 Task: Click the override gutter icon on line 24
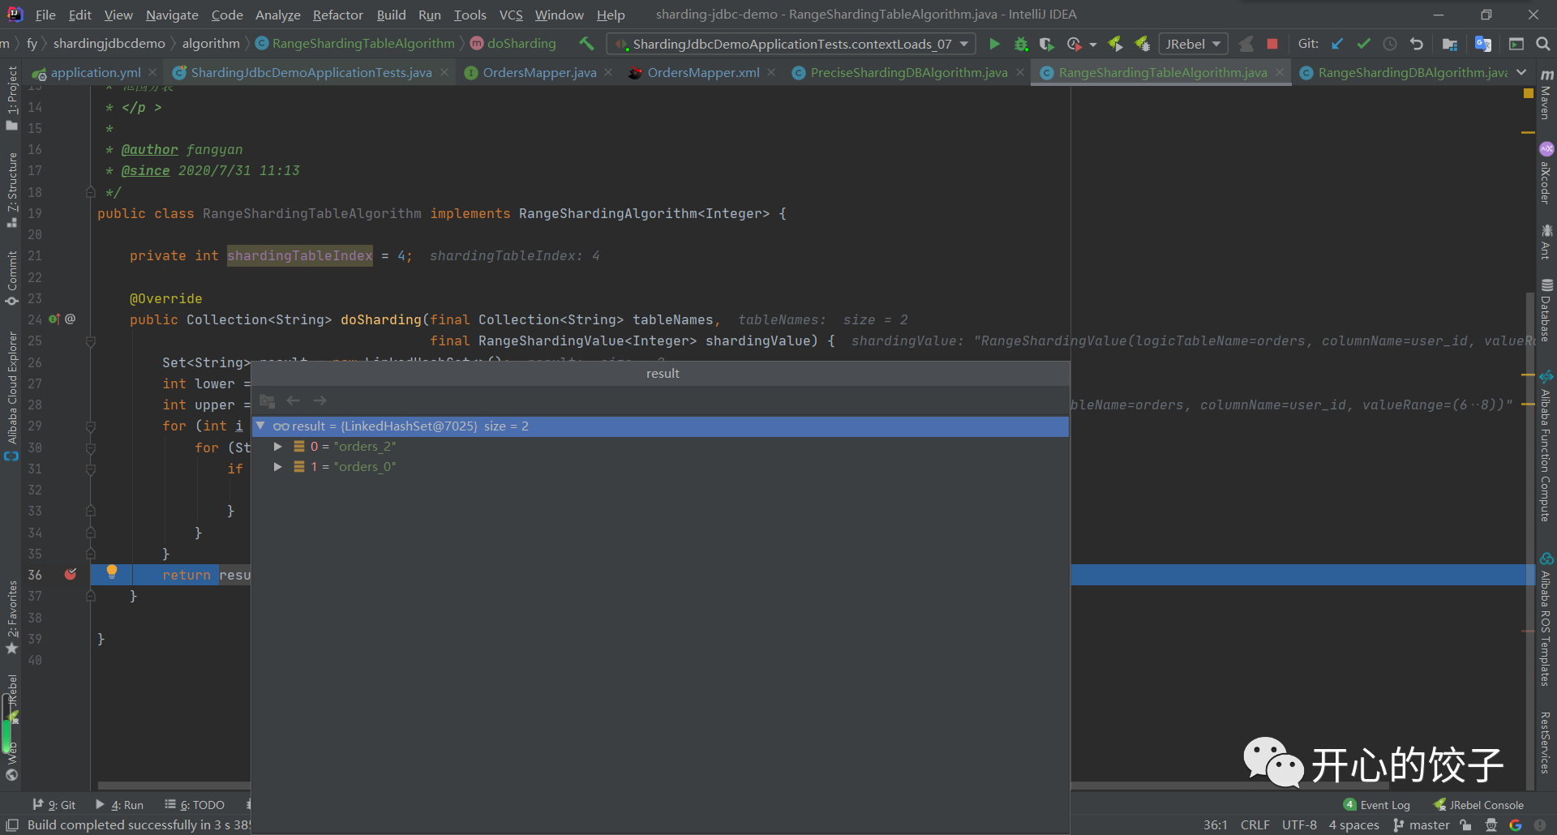pyautogui.click(x=54, y=319)
